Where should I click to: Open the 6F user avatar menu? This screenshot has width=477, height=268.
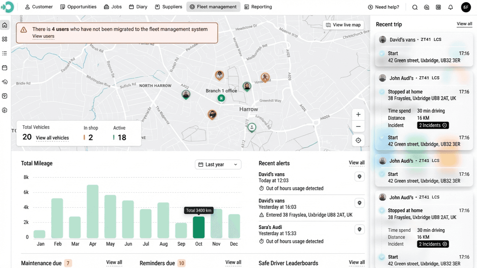pyautogui.click(x=466, y=7)
